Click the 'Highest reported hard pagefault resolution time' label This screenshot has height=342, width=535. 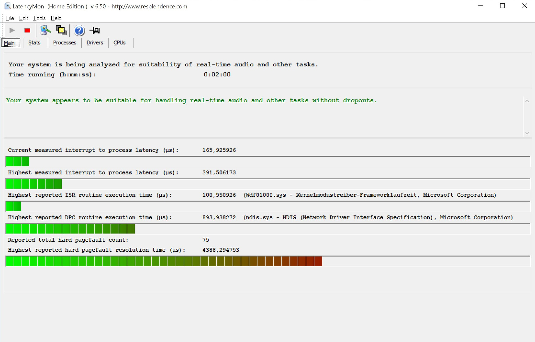click(96, 250)
